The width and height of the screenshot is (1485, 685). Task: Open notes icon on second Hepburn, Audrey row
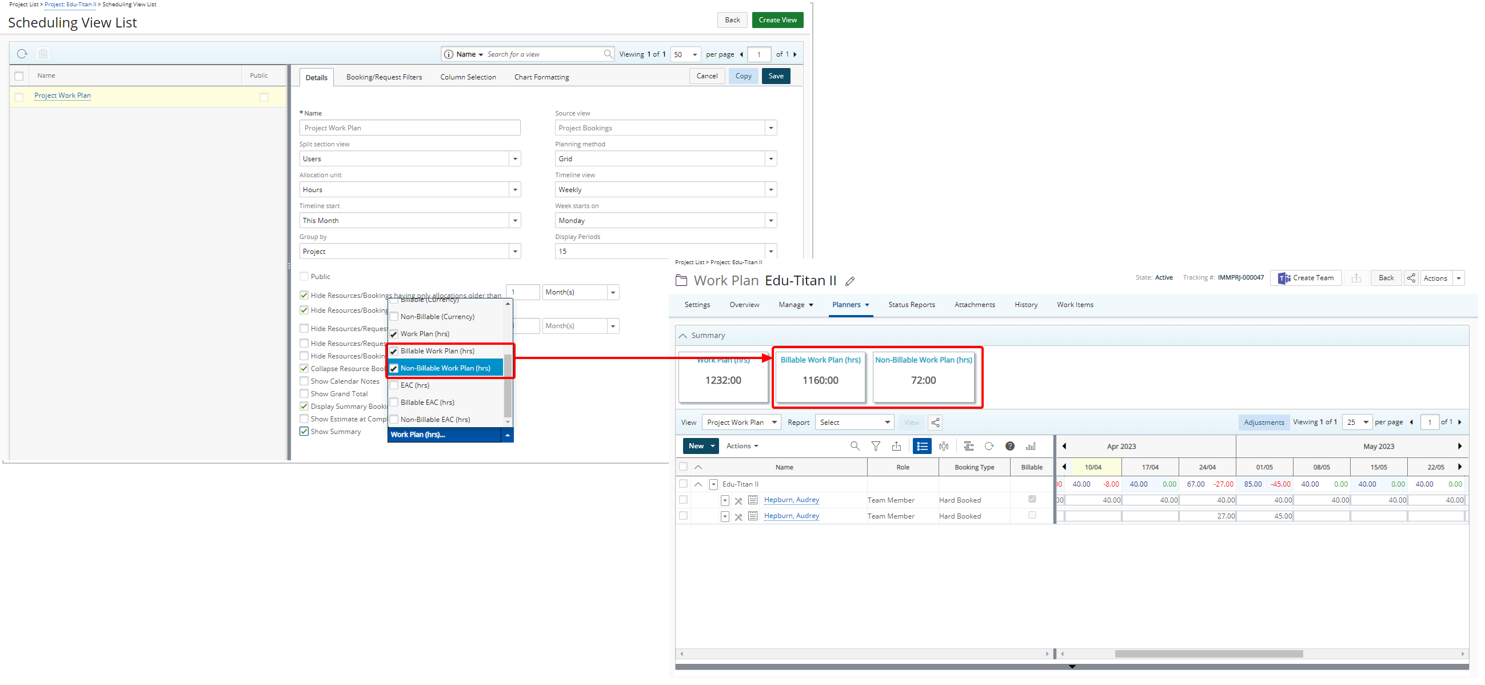coord(753,516)
